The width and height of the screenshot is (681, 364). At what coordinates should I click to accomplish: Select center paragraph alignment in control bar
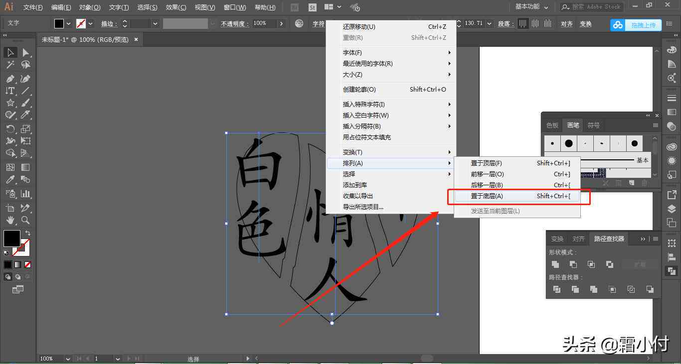[x=535, y=23]
